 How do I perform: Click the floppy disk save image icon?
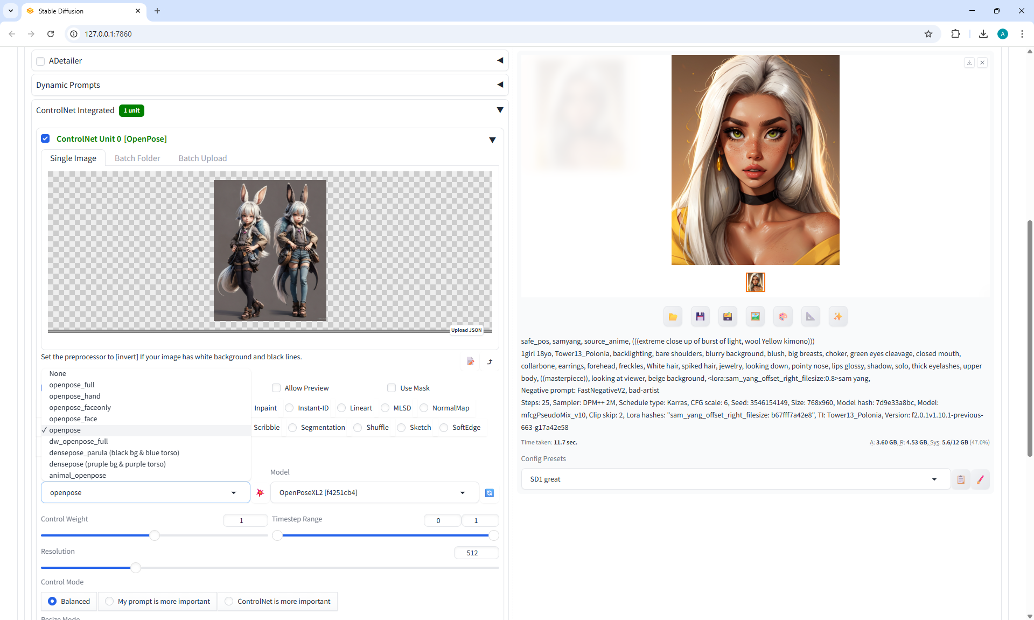(x=700, y=317)
